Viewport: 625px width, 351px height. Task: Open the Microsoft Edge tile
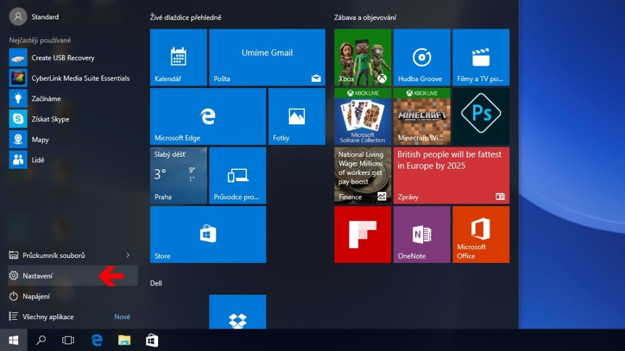[207, 116]
